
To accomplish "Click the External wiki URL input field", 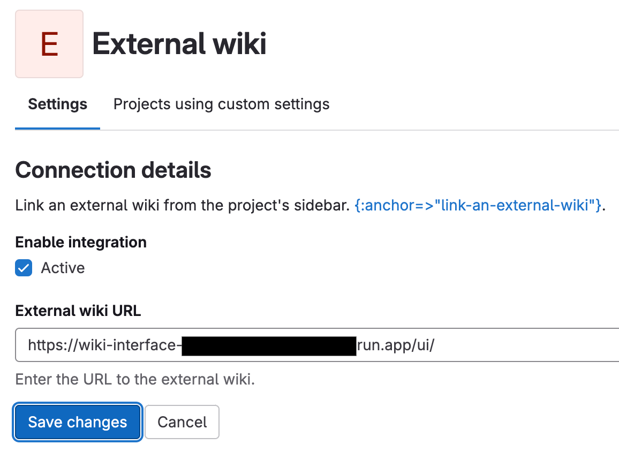I will [317, 345].
